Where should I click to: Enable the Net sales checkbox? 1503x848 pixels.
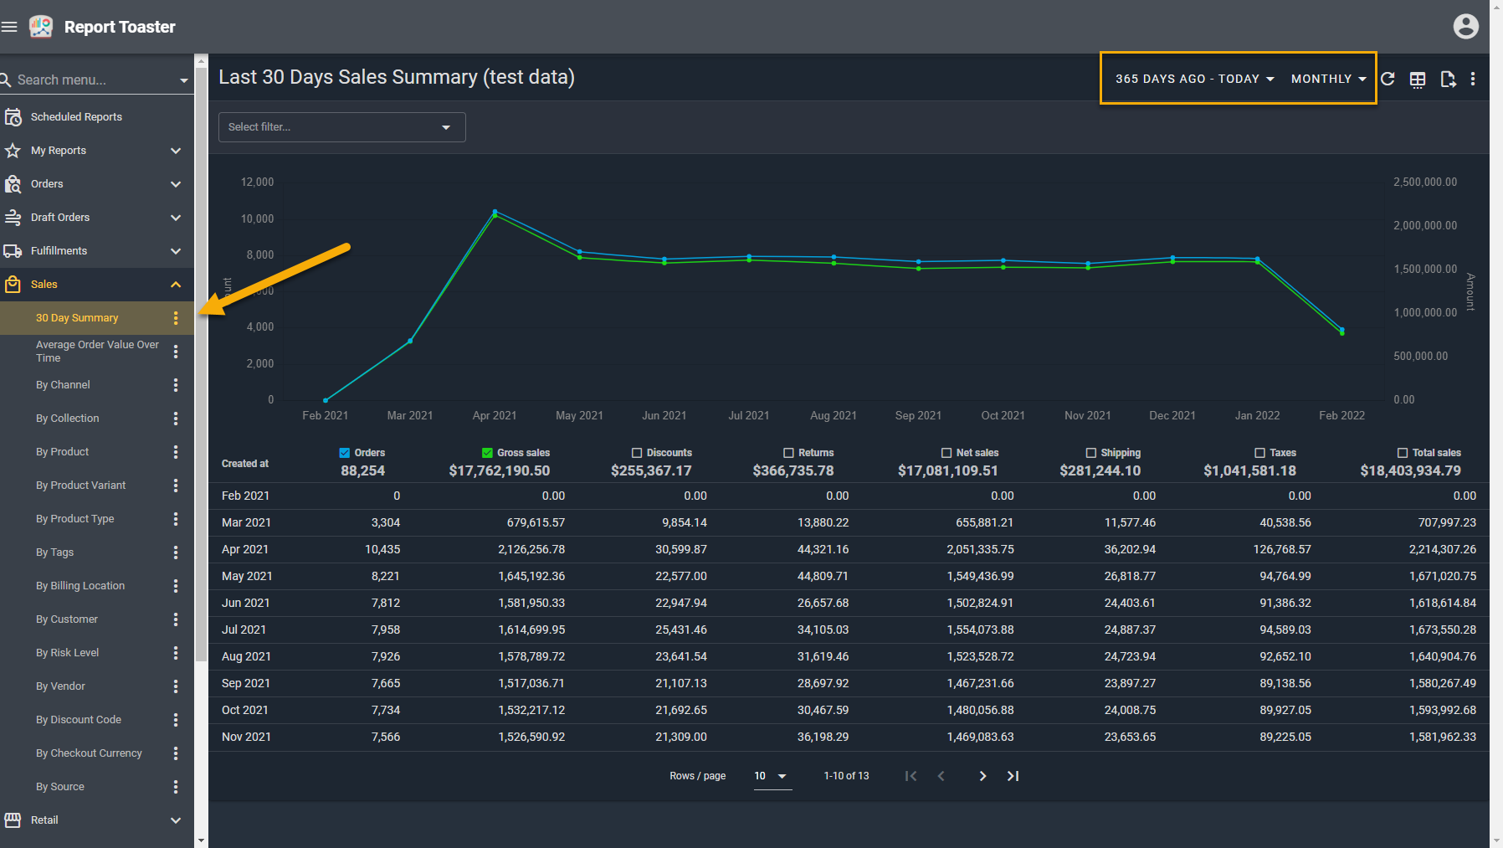click(x=946, y=453)
